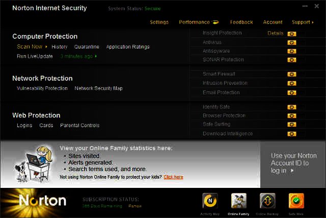
Task: Minimize the Norton window
Action: [305, 6]
